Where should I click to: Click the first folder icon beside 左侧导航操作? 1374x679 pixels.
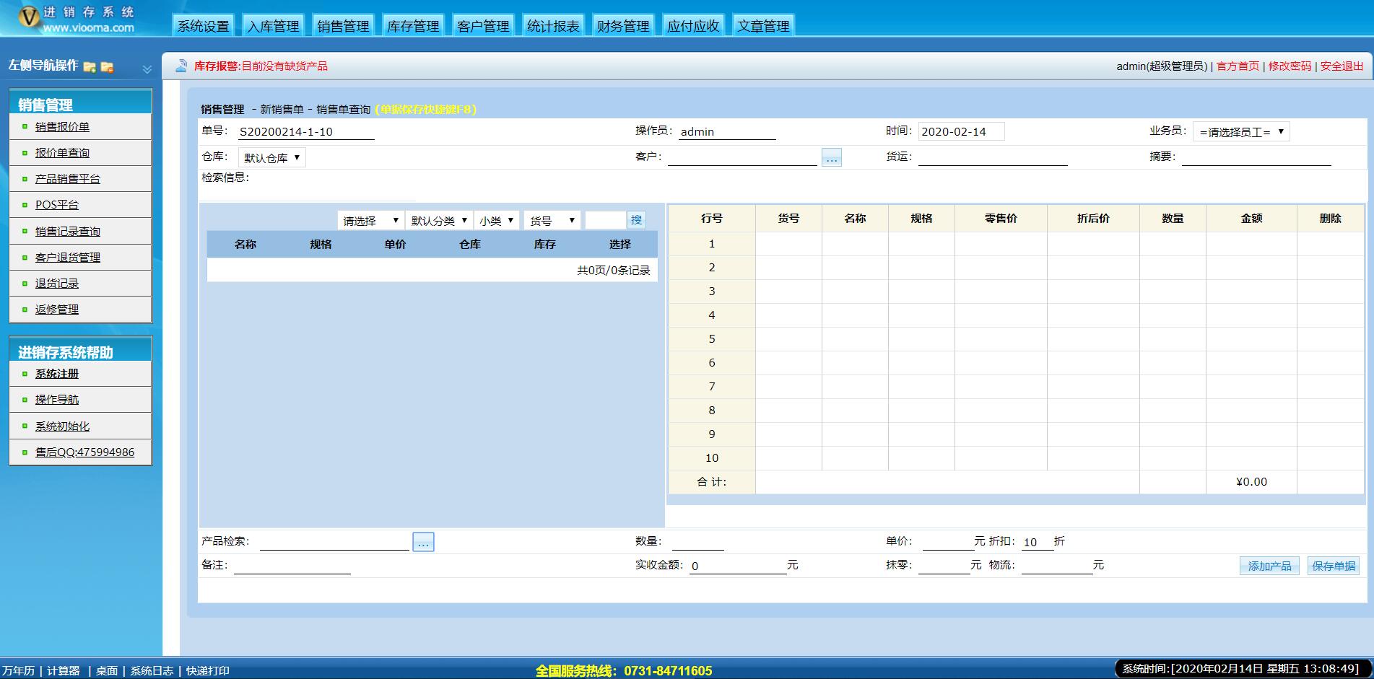tap(90, 67)
